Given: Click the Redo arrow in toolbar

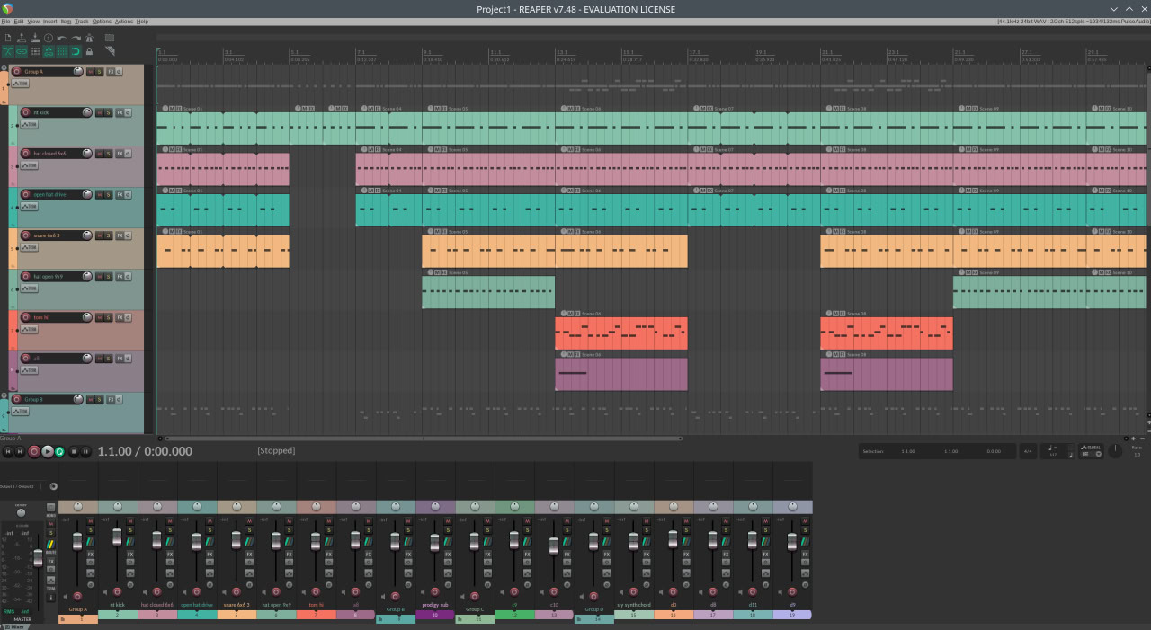Looking at the screenshot, I should [x=76, y=38].
